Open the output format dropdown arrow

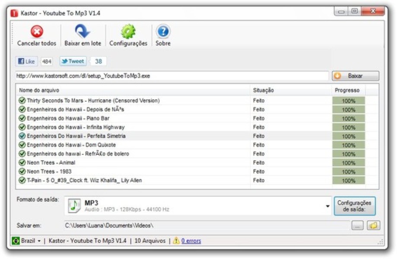tap(327, 206)
